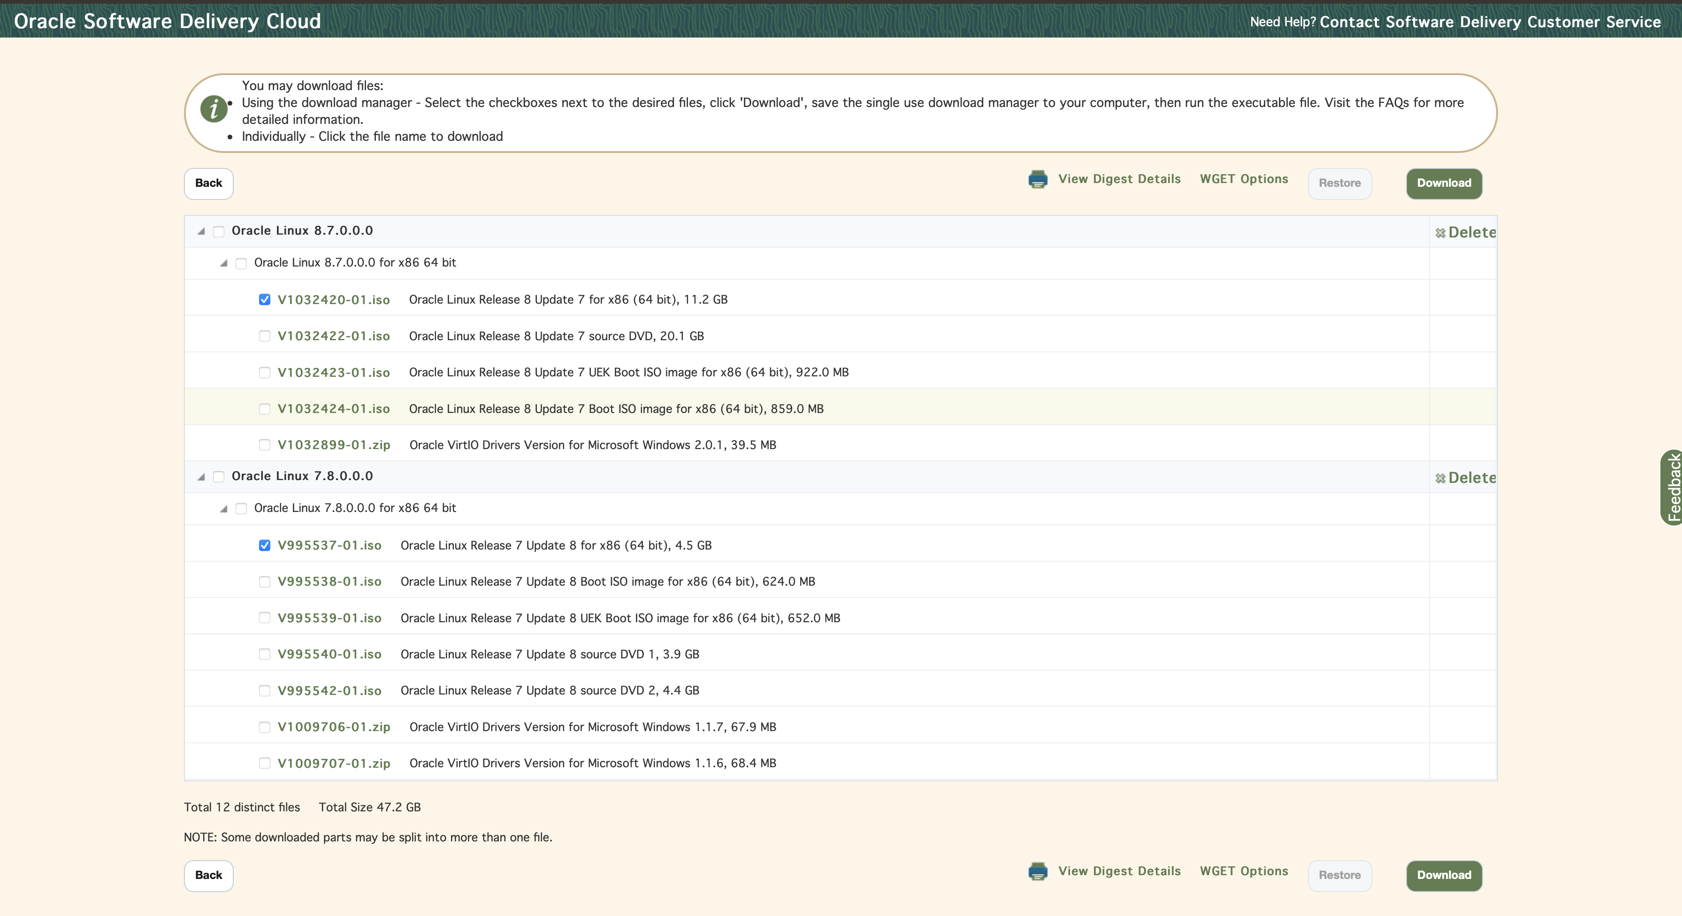Screen dimensions: 1682x916
Task: Click the top printer icon beside View Digest Details
Action: (1038, 180)
